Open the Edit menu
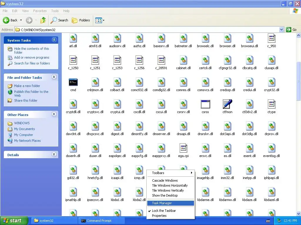The image size is (301, 225). tap(15, 11)
